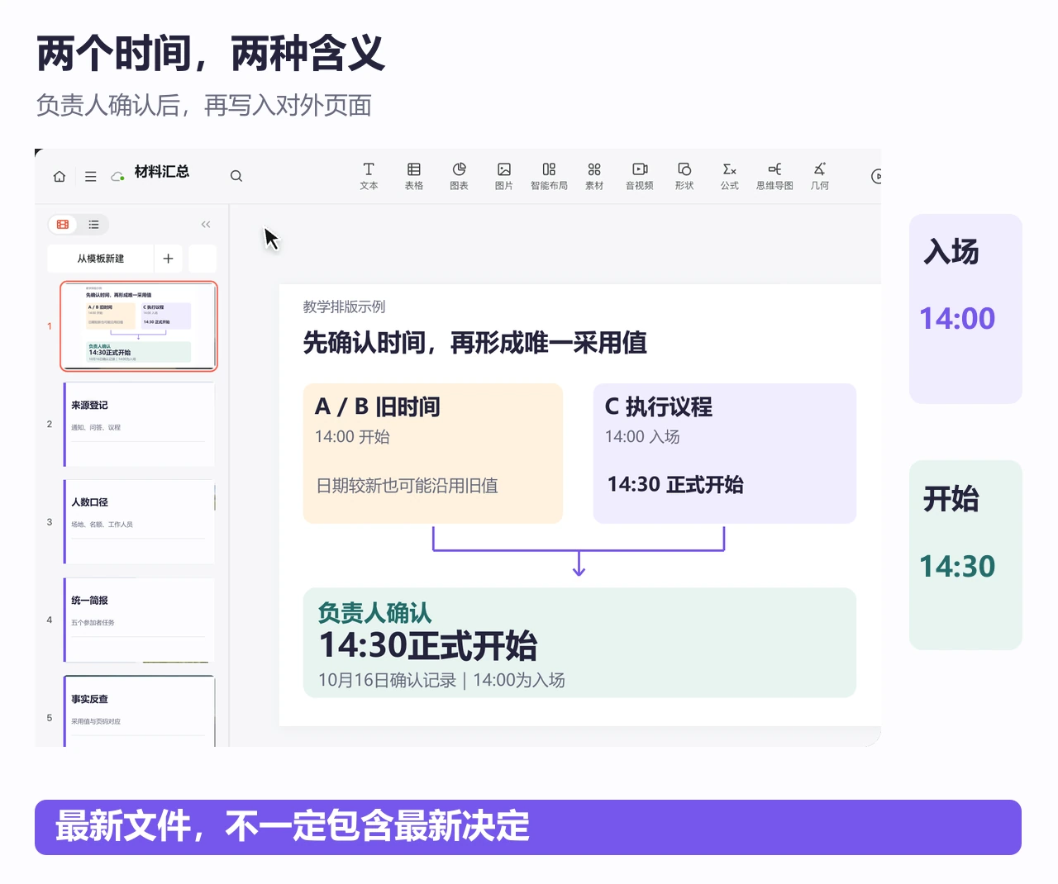Insert text with 文本 tool
The image size is (1058, 884).
coord(369,176)
